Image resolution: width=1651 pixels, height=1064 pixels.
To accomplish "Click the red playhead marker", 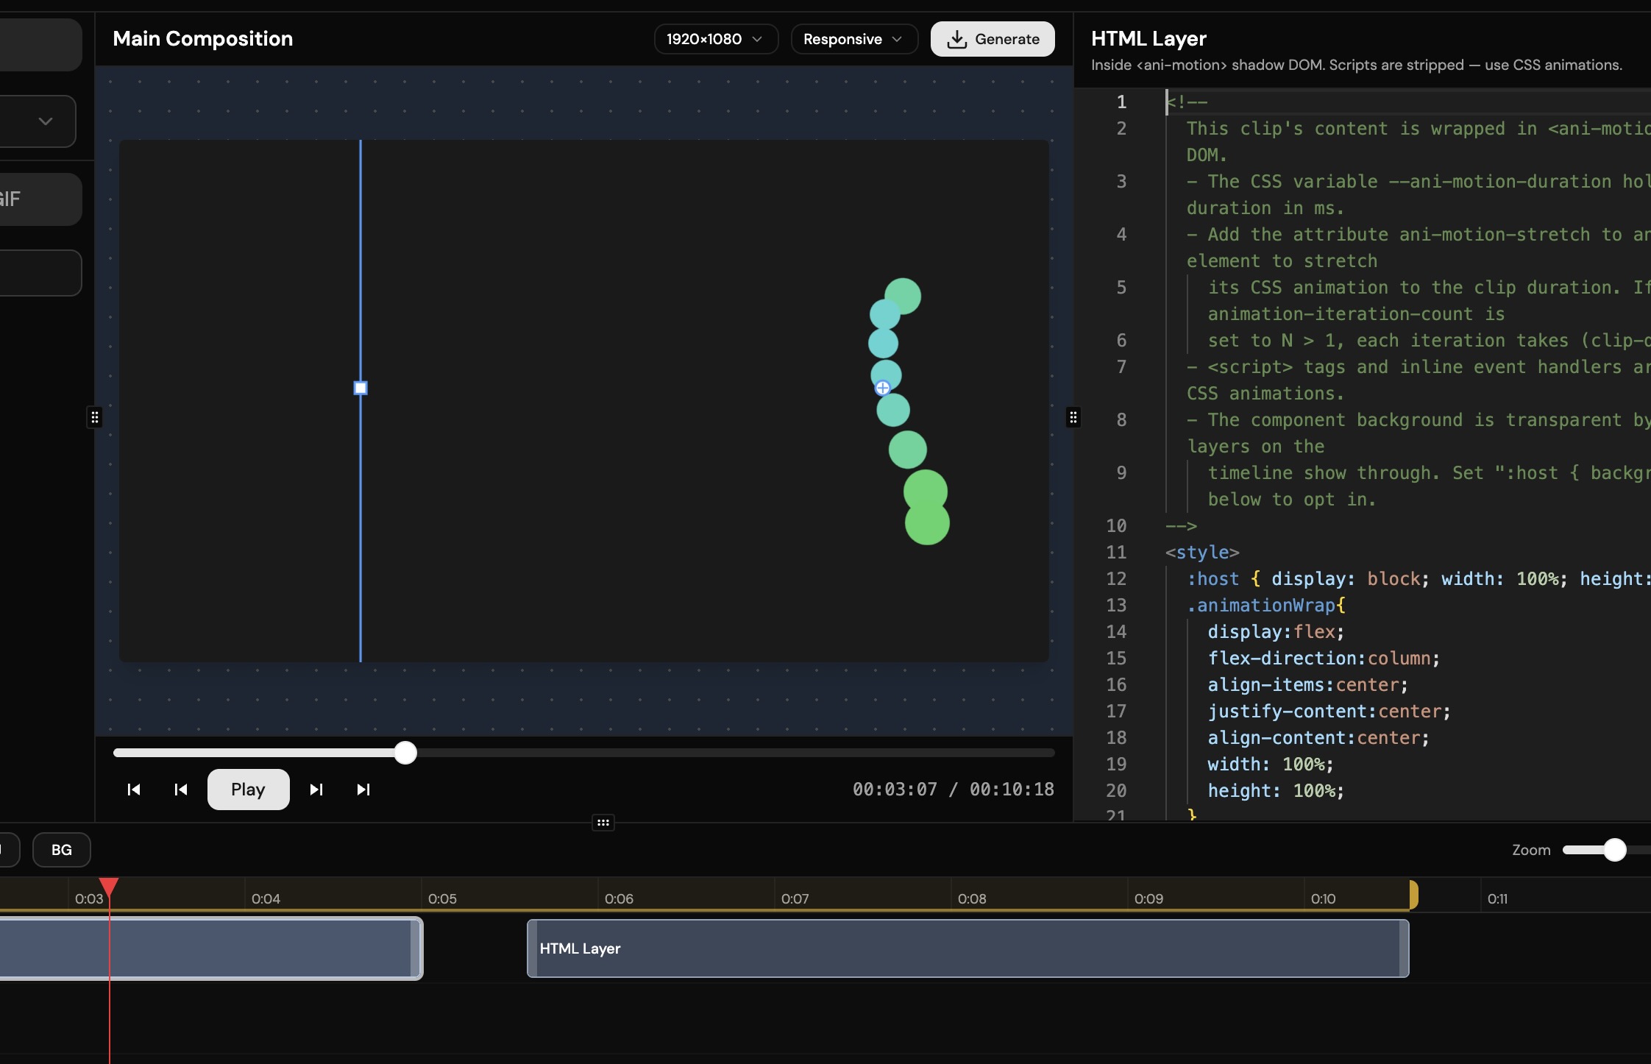I will [109, 887].
